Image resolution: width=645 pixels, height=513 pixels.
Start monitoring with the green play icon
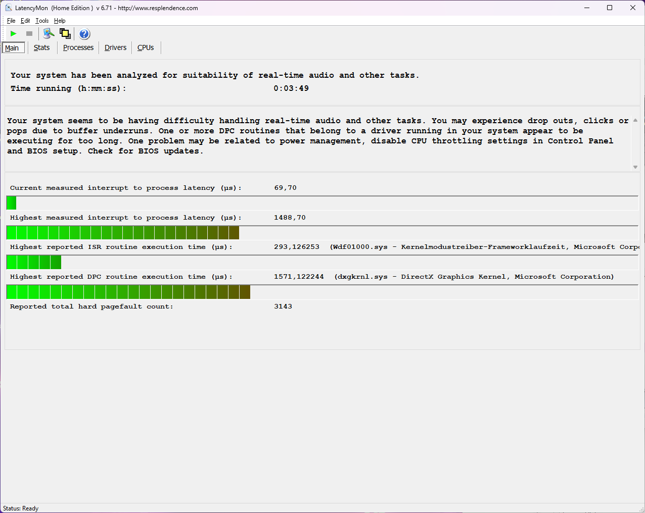pyautogui.click(x=14, y=34)
